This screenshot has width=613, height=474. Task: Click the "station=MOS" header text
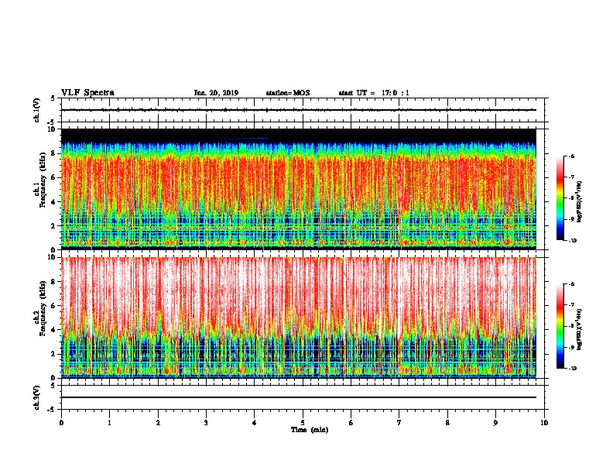pyautogui.click(x=288, y=93)
